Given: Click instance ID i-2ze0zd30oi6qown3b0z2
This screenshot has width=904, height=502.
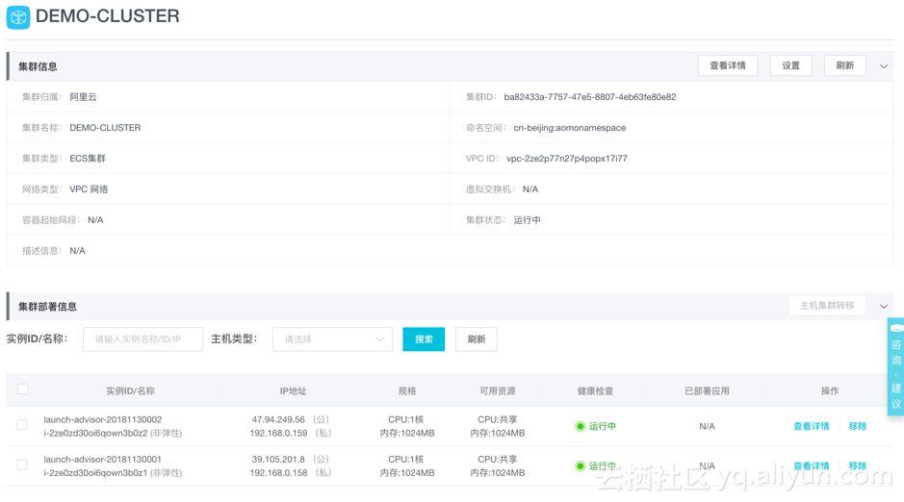Looking at the screenshot, I should pos(95,433).
